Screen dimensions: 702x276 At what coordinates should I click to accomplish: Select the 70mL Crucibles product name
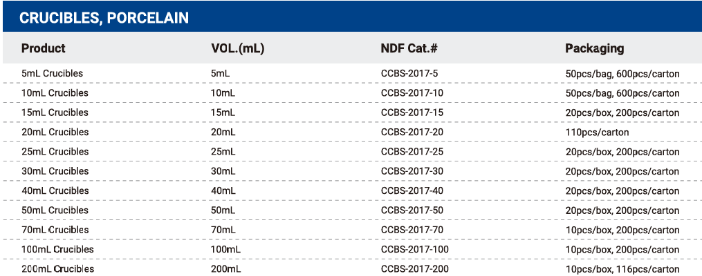tap(55, 230)
